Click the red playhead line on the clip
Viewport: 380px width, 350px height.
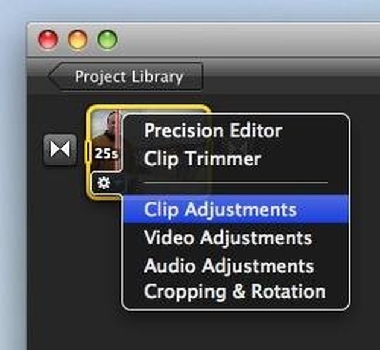[118, 140]
